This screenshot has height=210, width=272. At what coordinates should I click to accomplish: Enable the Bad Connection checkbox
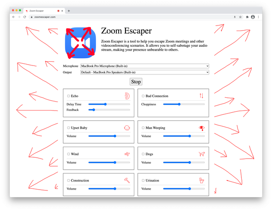143,96
